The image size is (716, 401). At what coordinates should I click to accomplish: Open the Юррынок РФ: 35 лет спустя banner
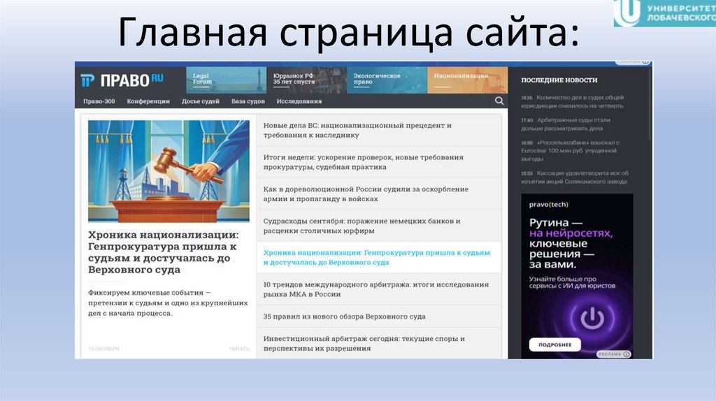(x=307, y=80)
